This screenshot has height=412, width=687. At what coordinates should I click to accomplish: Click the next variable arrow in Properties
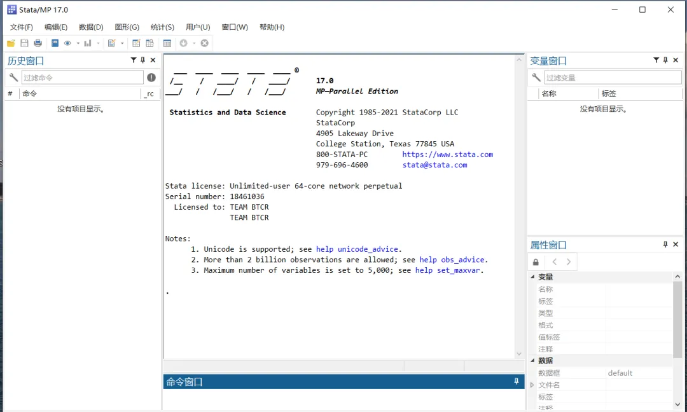coord(569,262)
